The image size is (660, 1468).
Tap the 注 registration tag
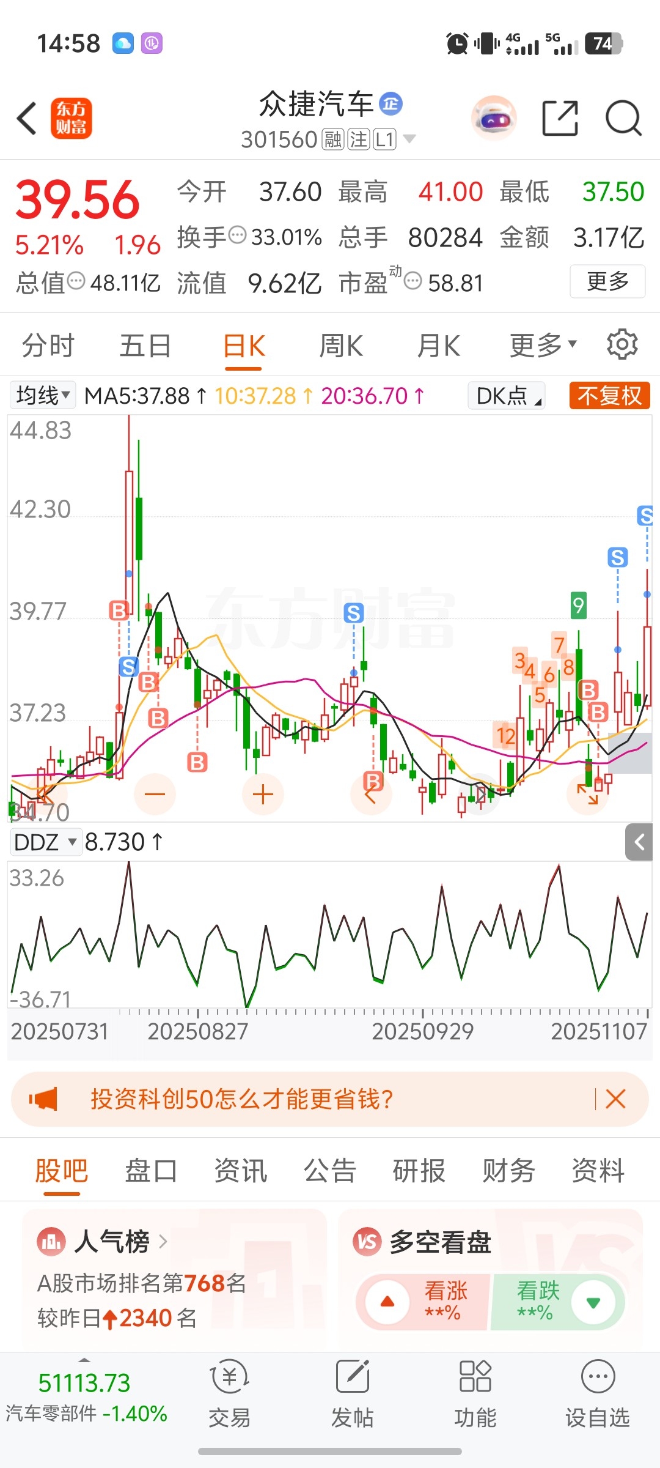tap(359, 139)
